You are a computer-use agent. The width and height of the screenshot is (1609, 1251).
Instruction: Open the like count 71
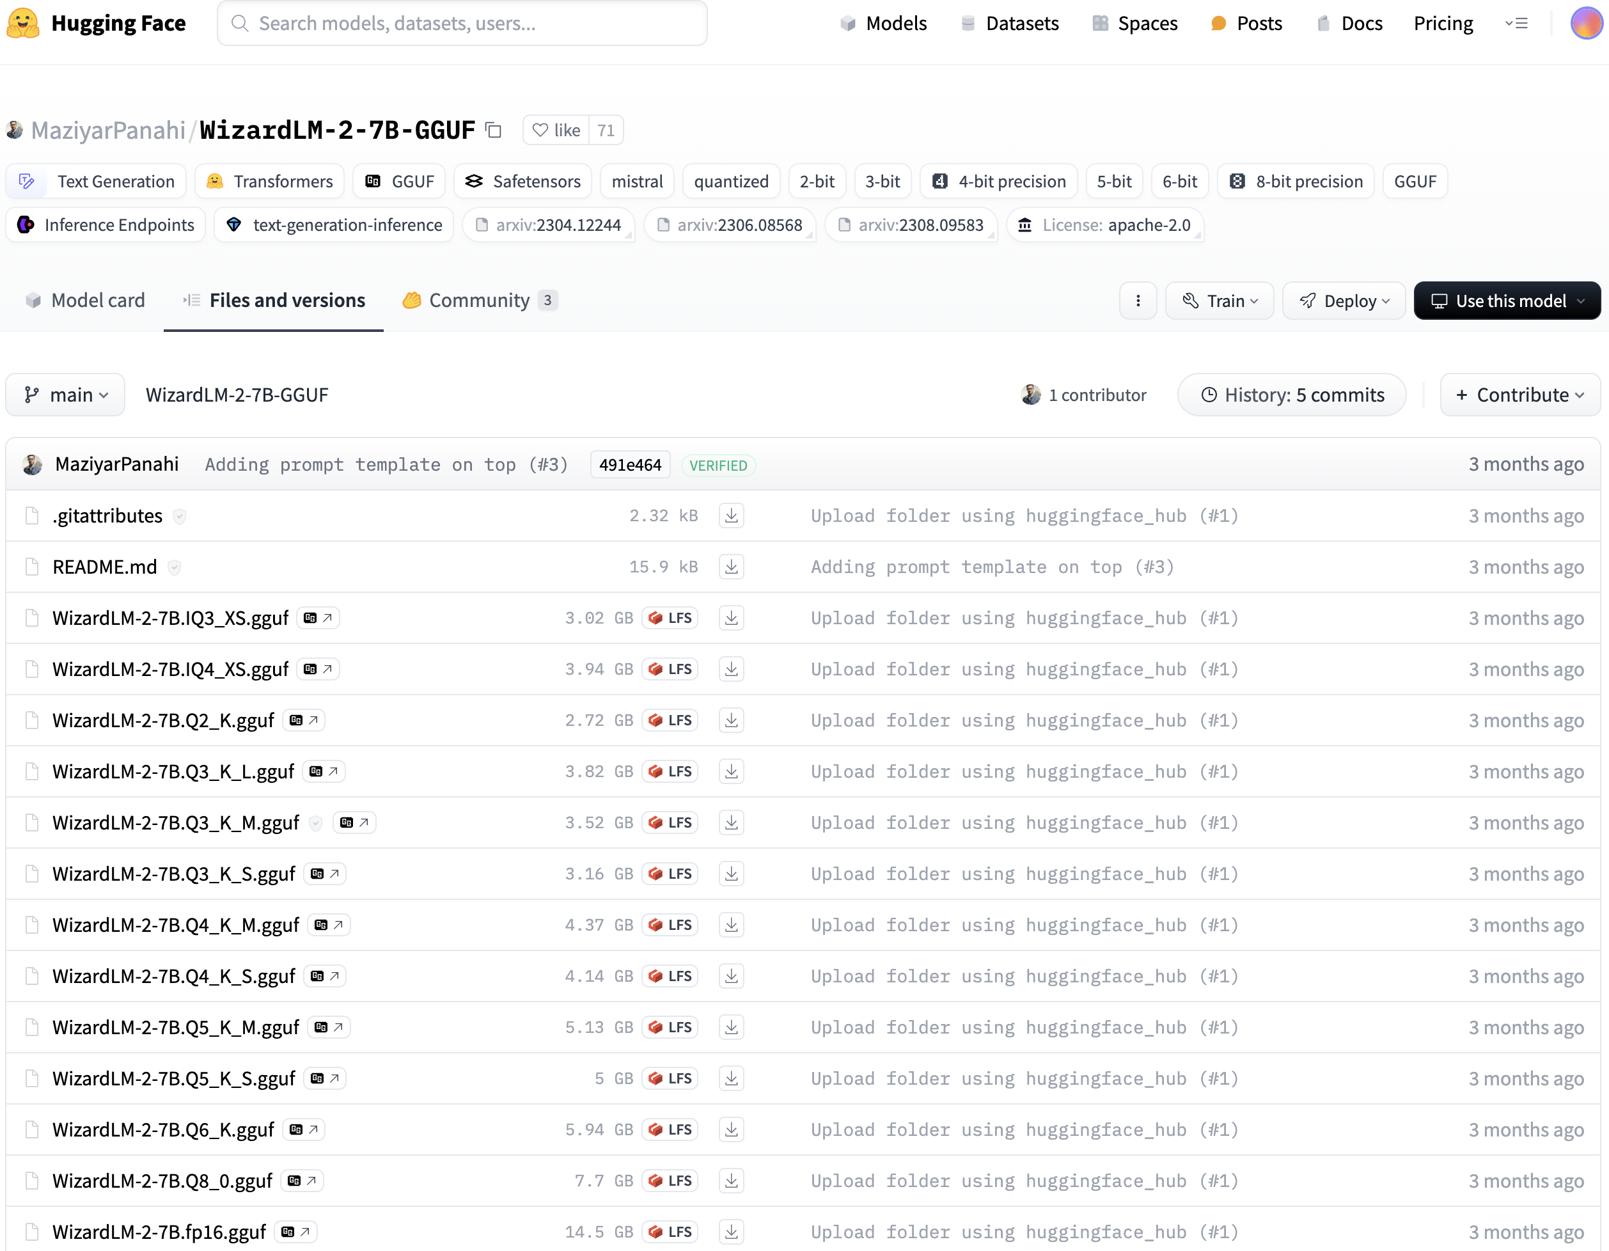pos(606,130)
